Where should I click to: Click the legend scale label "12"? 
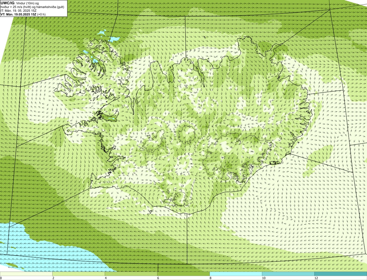(x=316, y=278)
